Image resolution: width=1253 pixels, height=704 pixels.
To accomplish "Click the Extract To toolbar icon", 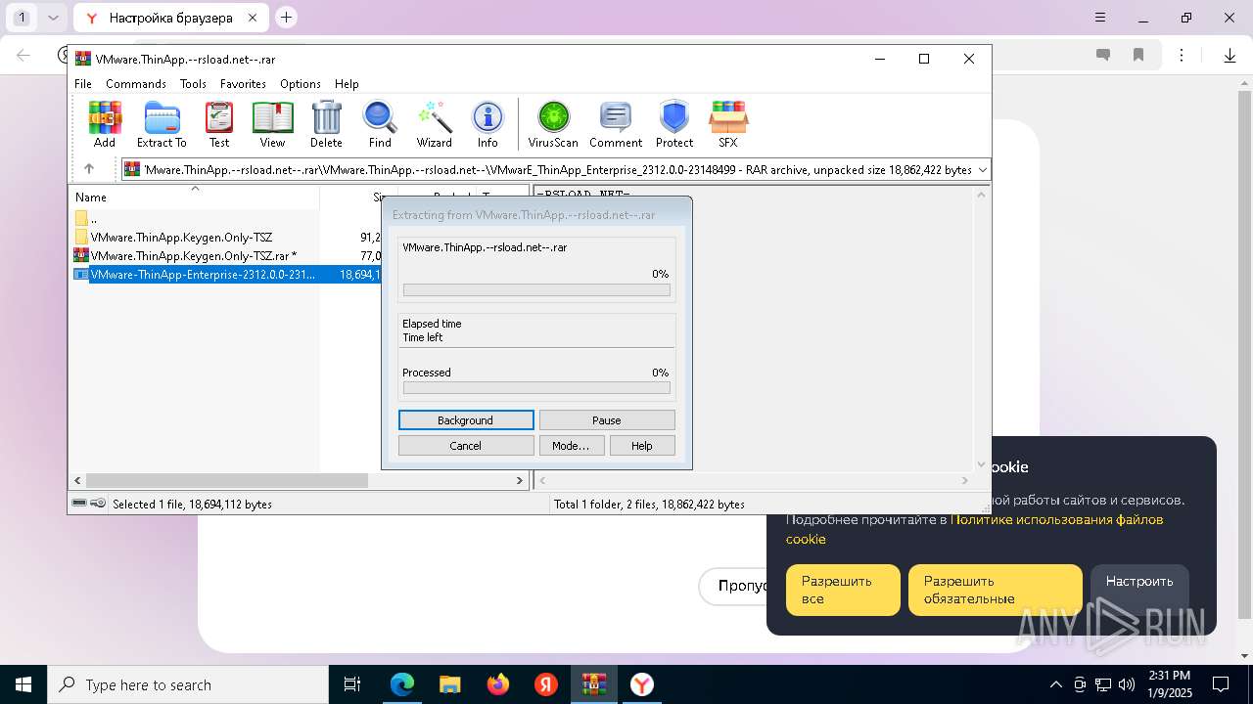I will [x=162, y=124].
